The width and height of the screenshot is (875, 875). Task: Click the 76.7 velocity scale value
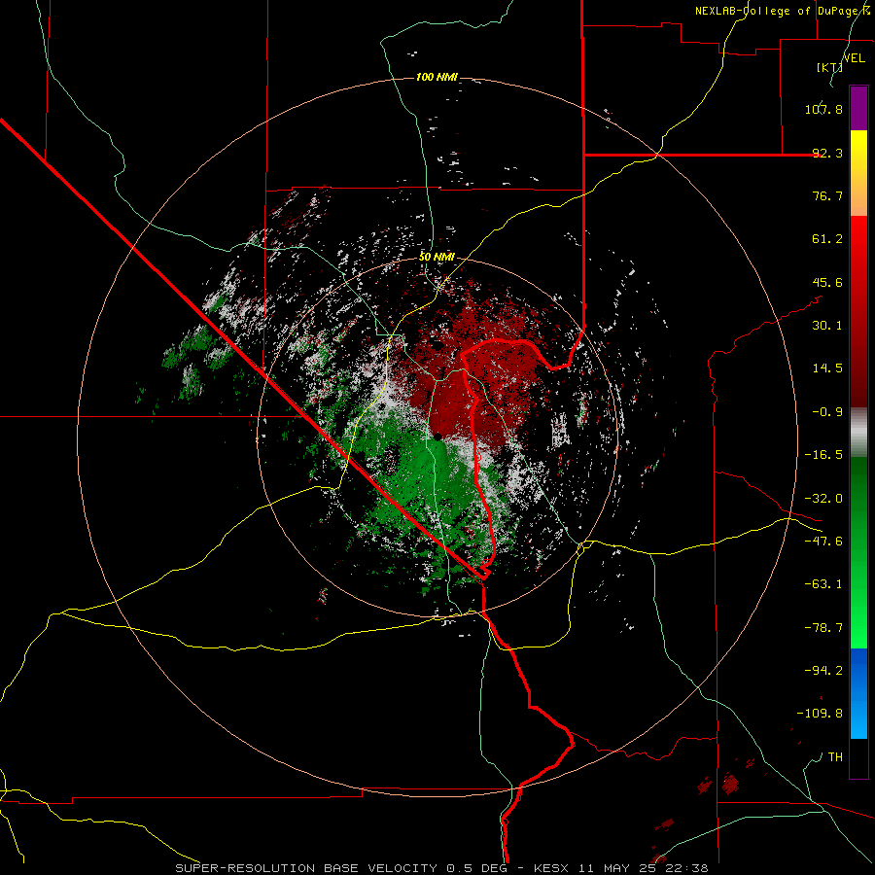tap(827, 195)
